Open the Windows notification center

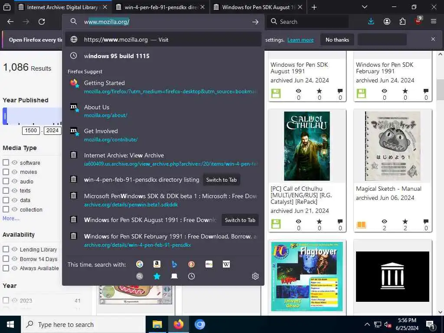click(x=430, y=325)
